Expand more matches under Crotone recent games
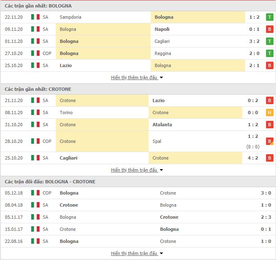The width and height of the screenshot is (276, 260). click(137, 170)
